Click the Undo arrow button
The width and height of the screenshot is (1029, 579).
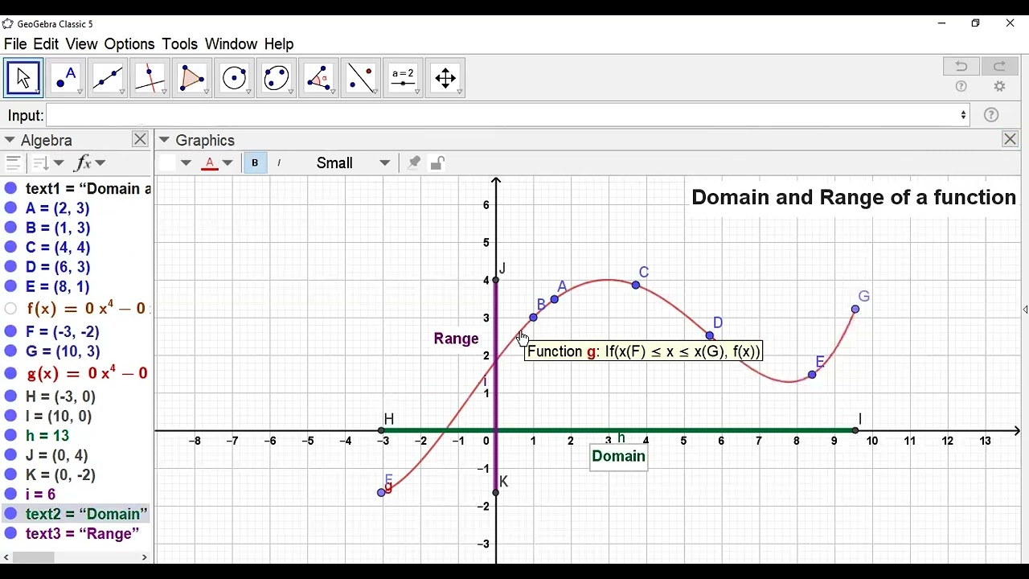pos(961,66)
